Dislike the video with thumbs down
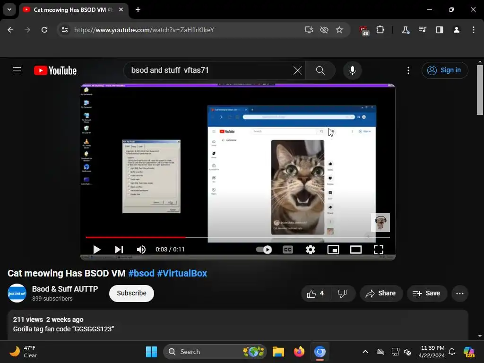Viewport: 484px width, 363px height. tap(342, 294)
